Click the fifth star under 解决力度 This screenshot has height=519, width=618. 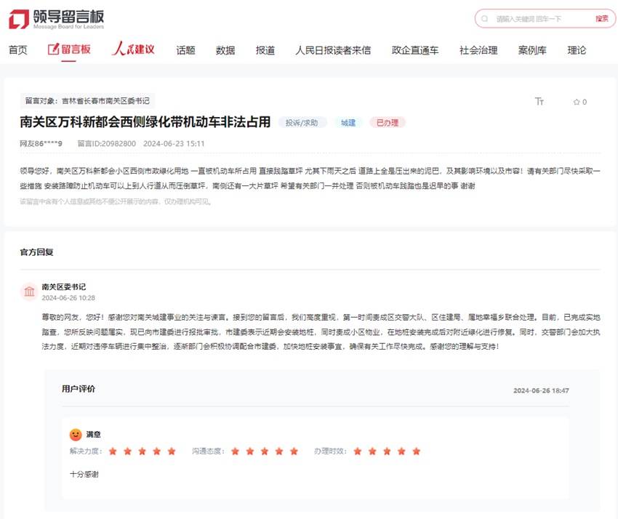(x=172, y=451)
